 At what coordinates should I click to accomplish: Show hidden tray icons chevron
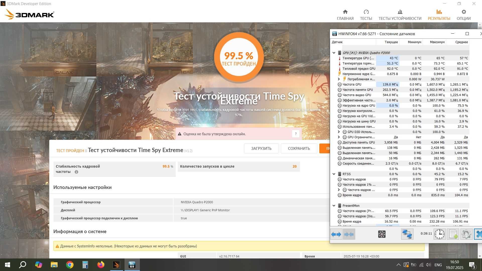(398, 265)
